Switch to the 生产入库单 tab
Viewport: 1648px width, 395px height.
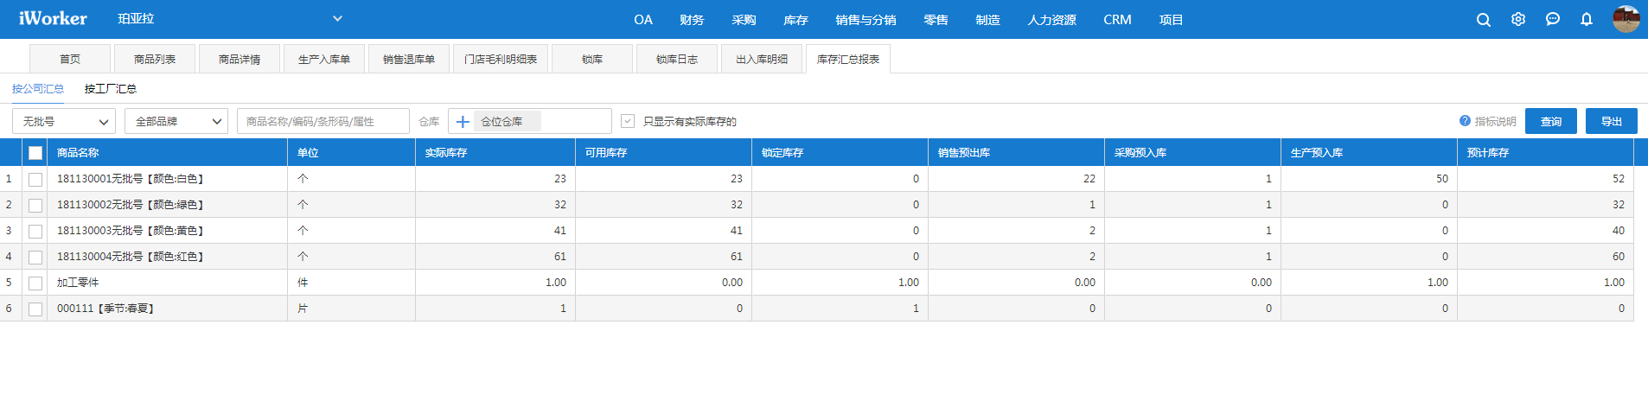(324, 59)
